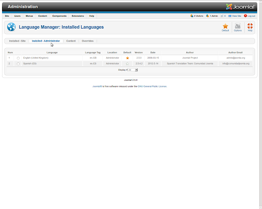Open the Options toolbar icon

(237, 27)
